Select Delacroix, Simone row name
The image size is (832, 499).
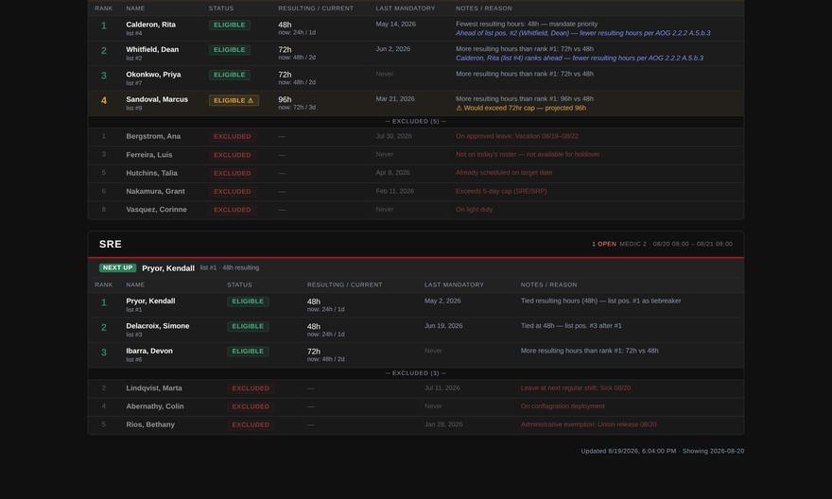pyautogui.click(x=158, y=326)
